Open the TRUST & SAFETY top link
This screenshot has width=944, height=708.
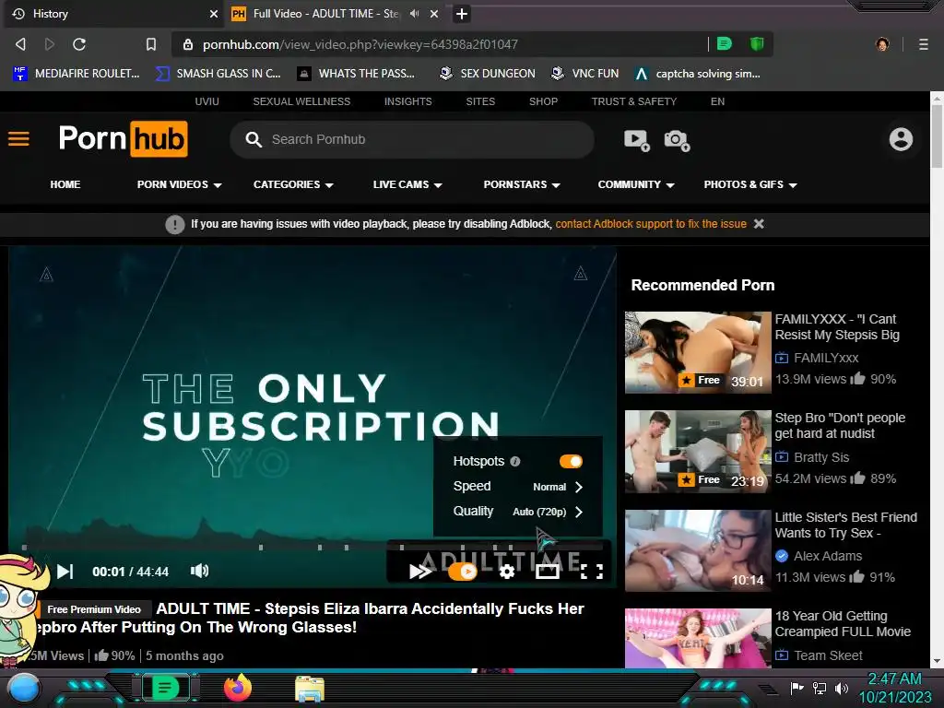click(634, 101)
